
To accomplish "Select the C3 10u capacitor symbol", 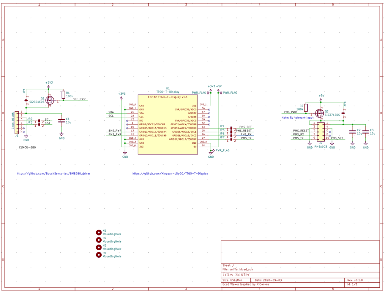I will [366, 132].
